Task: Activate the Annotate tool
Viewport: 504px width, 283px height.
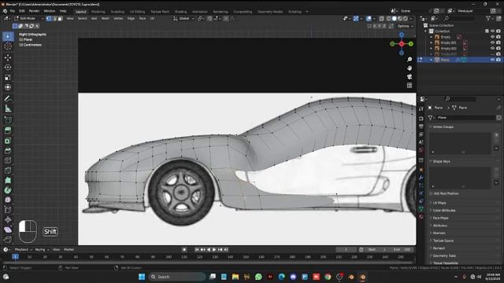Action: (8, 98)
